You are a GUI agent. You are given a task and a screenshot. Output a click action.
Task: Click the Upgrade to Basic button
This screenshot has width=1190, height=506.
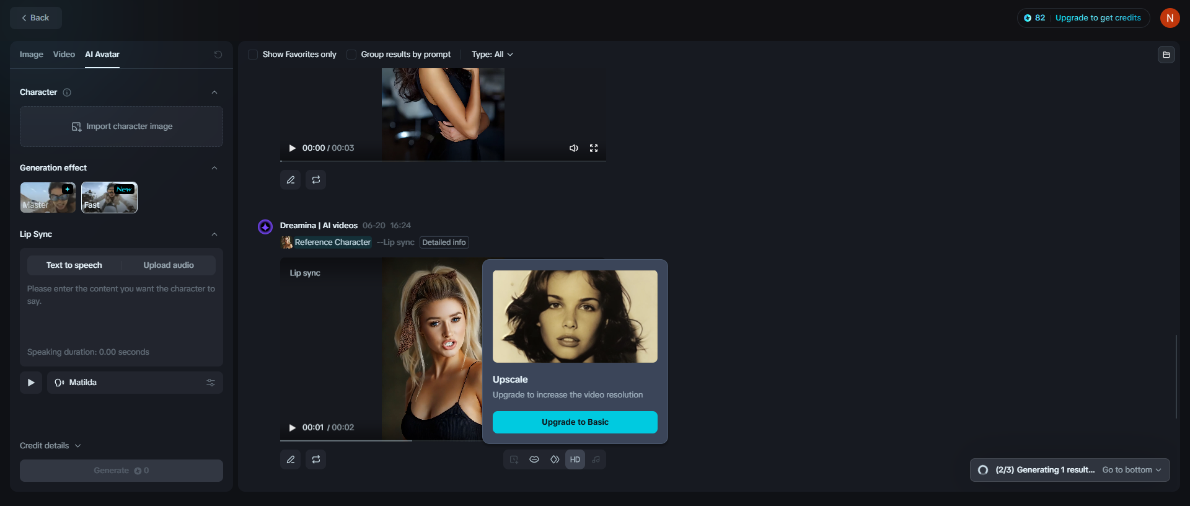tap(575, 422)
